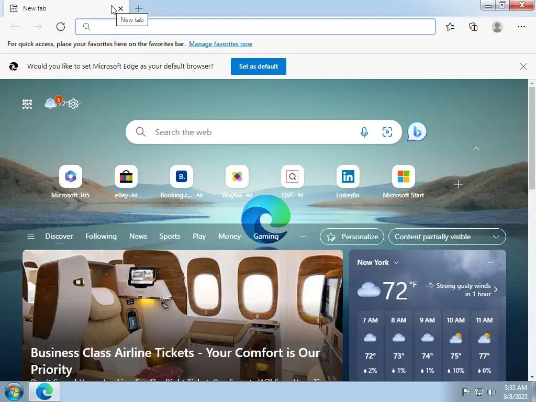Open the Action Center flag icon
The width and height of the screenshot is (536, 402).
click(x=466, y=392)
